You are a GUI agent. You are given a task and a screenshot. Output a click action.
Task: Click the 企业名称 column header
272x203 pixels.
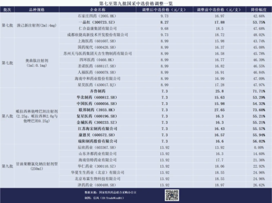[97, 10]
